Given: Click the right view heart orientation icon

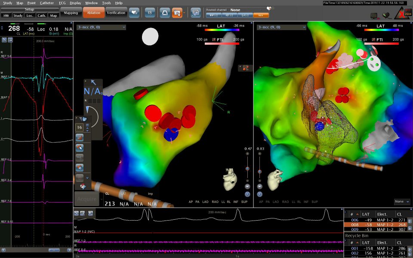Looking at the screenshot, I should [x=274, y=178].
